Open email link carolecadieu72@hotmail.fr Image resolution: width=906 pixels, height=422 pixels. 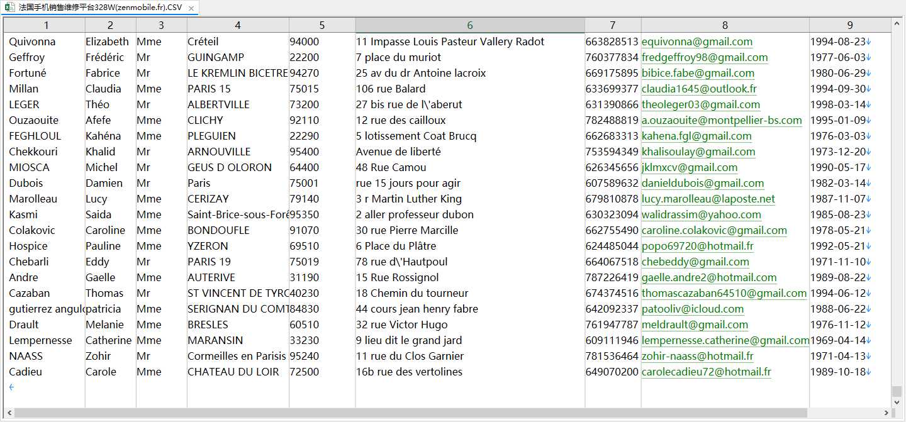point(707,372)
